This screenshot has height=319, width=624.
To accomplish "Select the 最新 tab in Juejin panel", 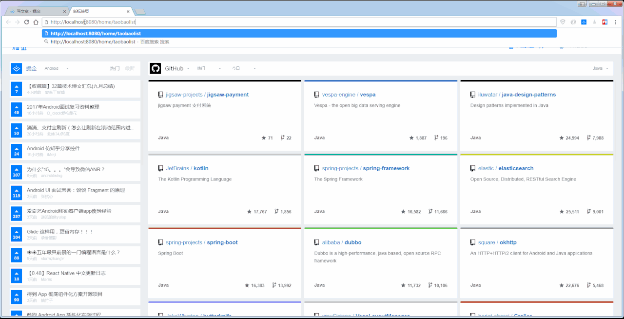I will click(x=130, y=68).
